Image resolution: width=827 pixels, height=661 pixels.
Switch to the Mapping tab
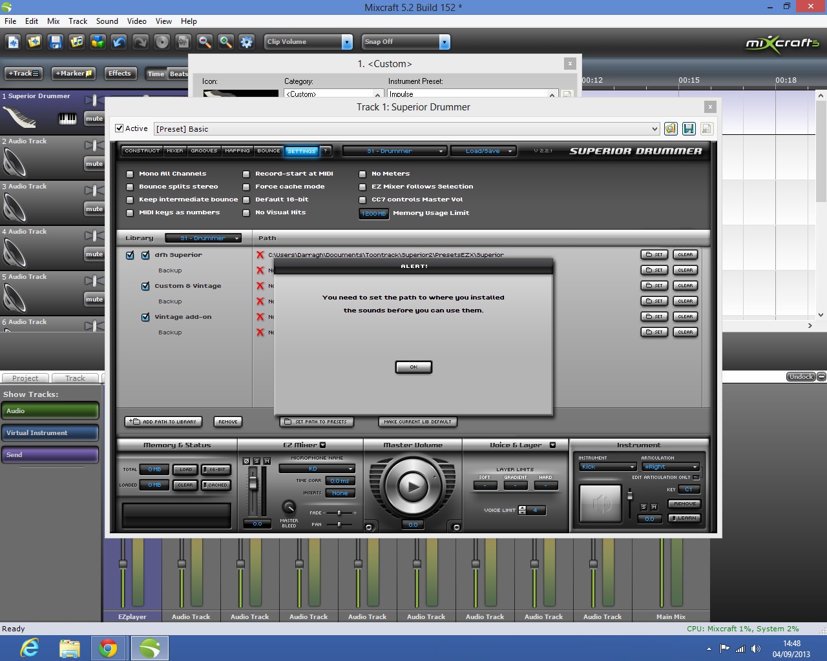click(237, 151)
